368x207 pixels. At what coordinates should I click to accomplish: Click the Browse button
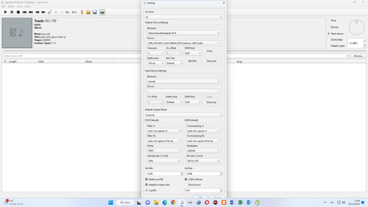pos(358,56)
